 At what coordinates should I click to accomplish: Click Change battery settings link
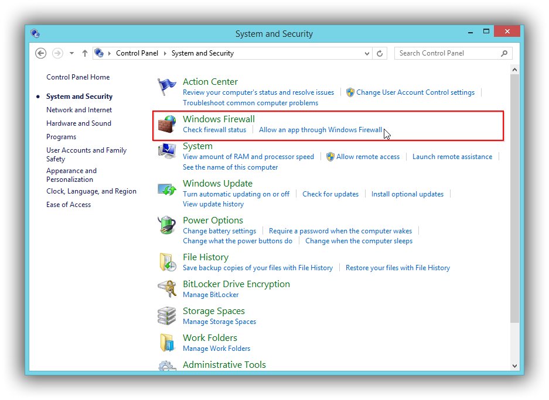[x=219, y=231]
